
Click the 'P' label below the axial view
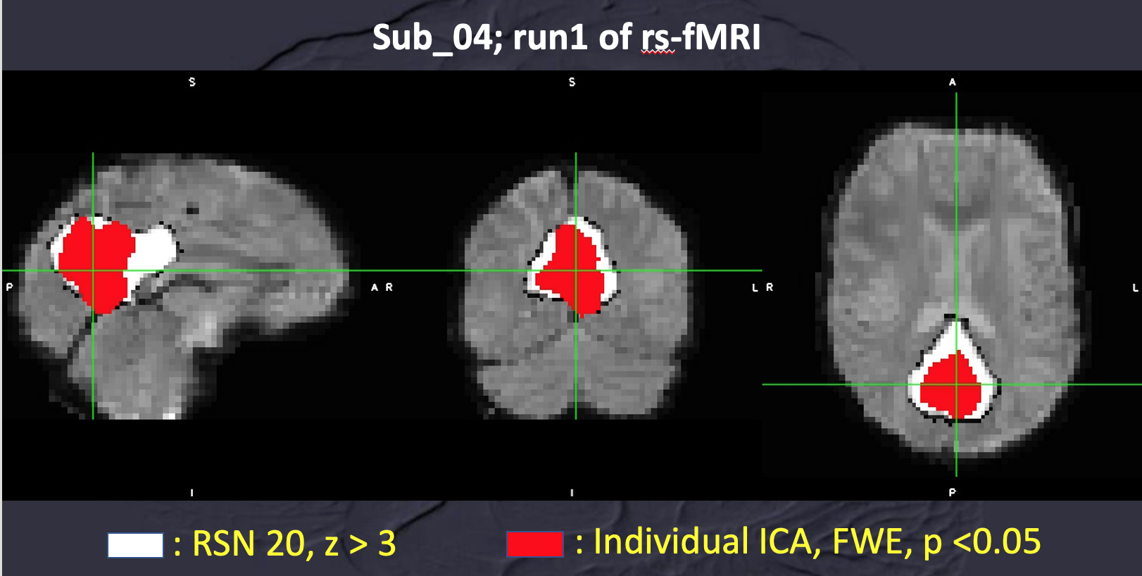(x=953, y=492)
